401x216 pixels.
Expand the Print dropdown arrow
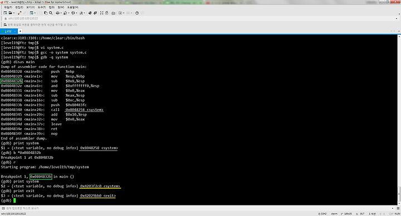pos(61,13)
